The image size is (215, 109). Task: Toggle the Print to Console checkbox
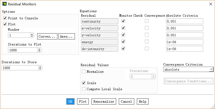pyautogui.click(x=5, y=18)
